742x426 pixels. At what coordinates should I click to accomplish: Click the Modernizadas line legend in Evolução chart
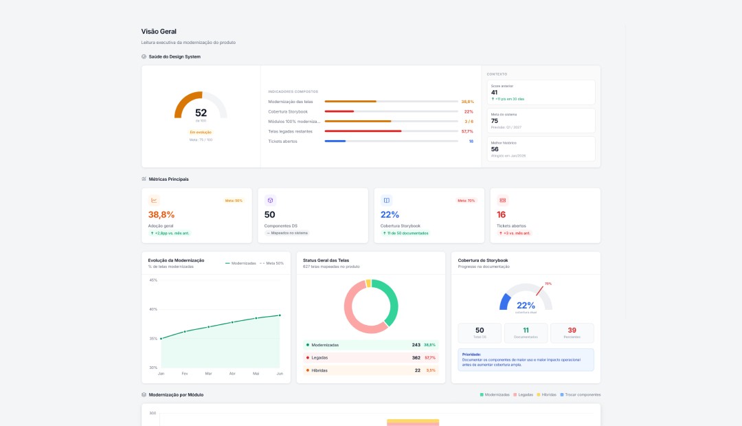click(x=241, y=263)
